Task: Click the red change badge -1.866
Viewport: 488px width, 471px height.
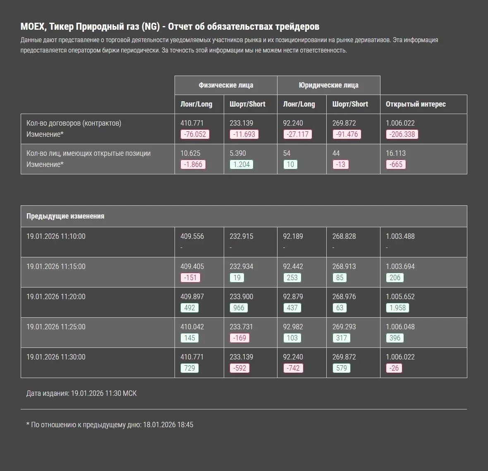Action: tap(193, 164)
